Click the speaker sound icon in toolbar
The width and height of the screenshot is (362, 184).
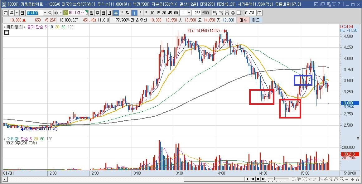[x=56, y=13]
